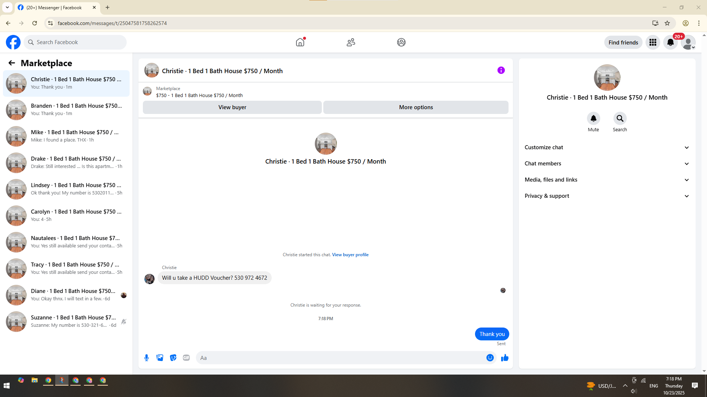The width and height of the screenshot is (707, 397).
Task: Attach a photo using the image icon
Action: pyautogui.click(x=160, y=358)
